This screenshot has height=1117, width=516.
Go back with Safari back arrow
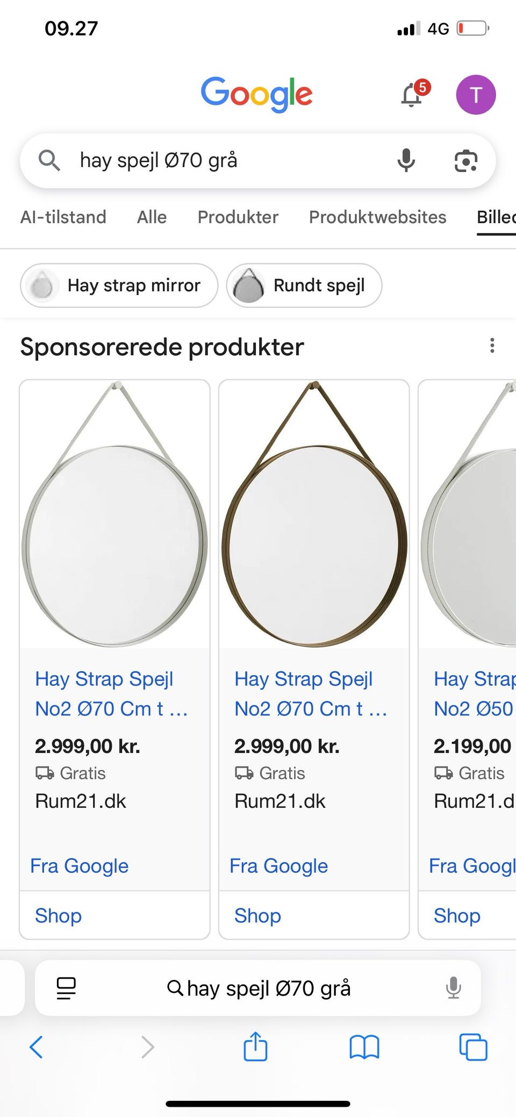point(37,1047)
